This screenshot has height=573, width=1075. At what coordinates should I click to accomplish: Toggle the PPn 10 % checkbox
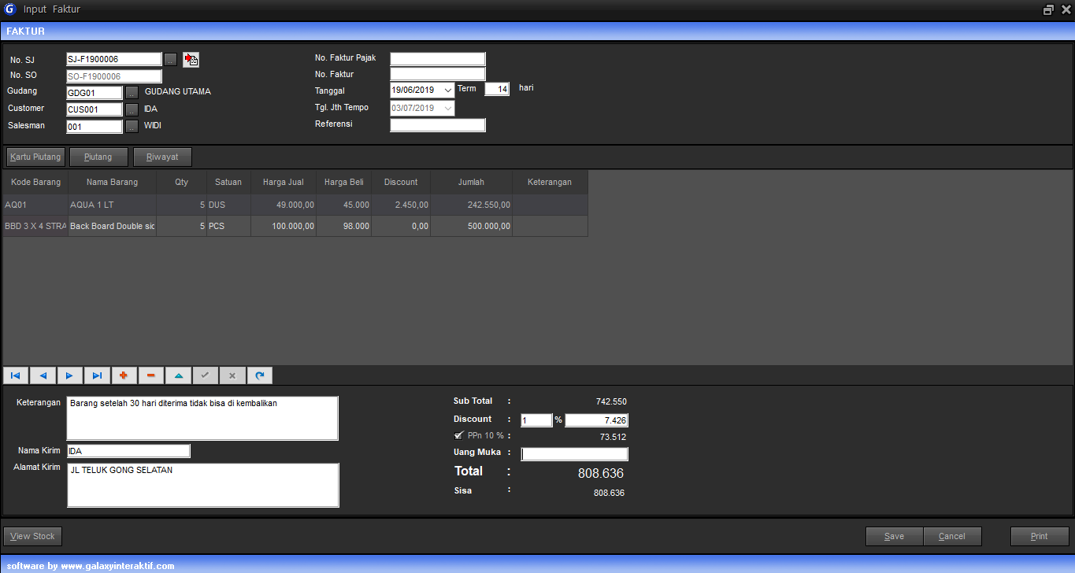pyautogui.click(x=459, y=435)
